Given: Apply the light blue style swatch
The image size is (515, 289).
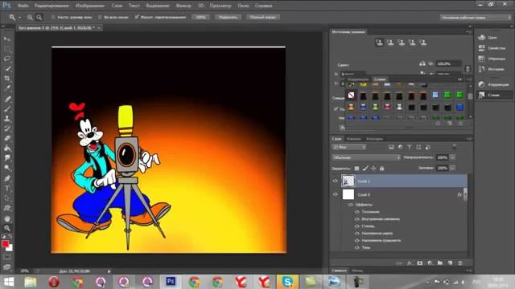Looking at the screenshot, I should [x=435, y=96].
